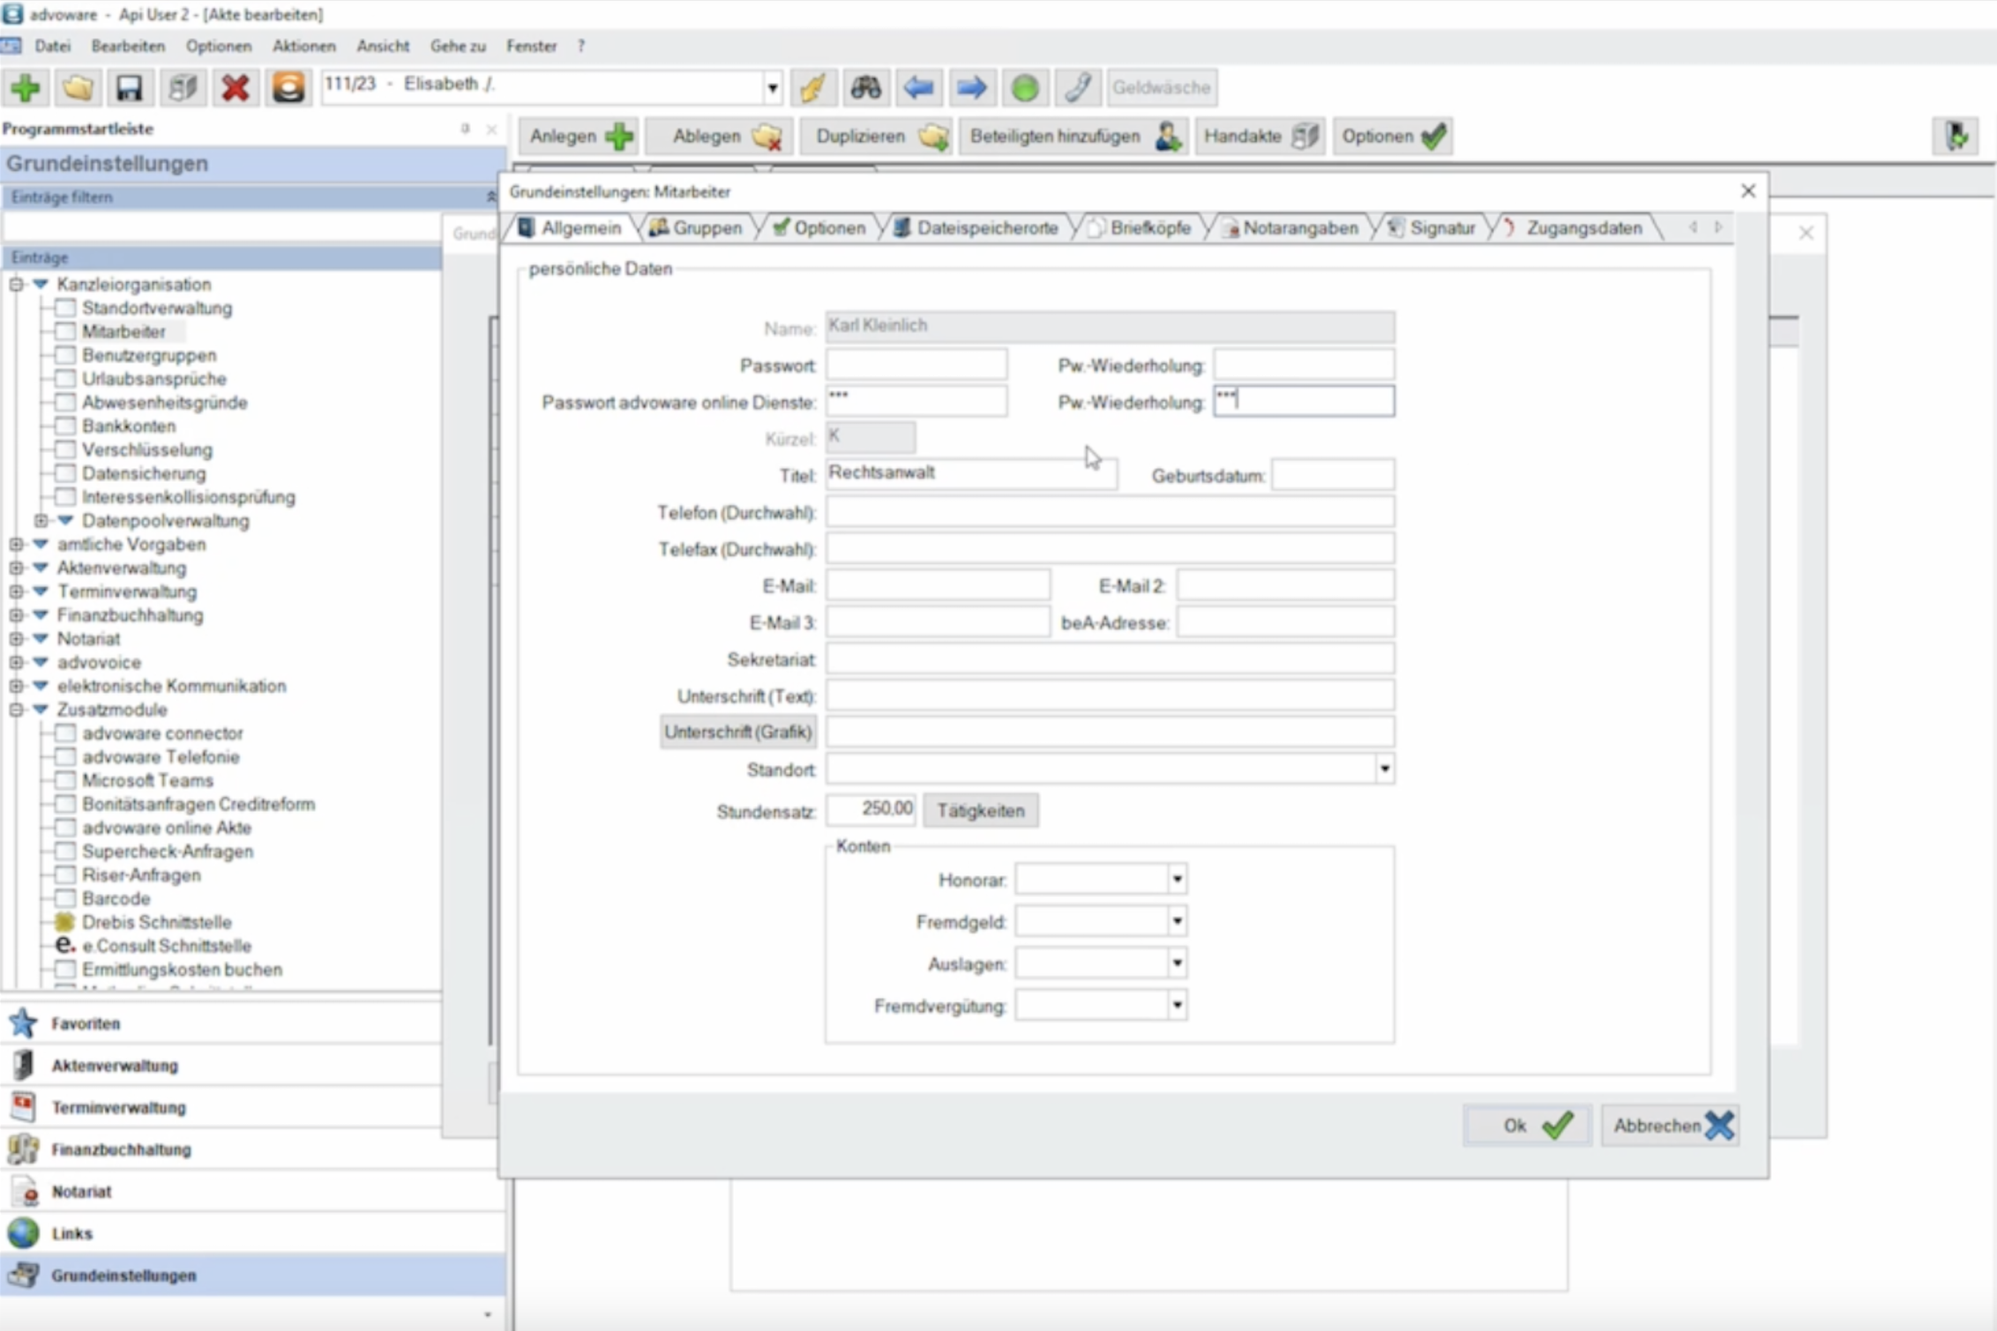Viewport: 1997px width, 1331px height.
Task: Toggle the Bankkonten checkbox
Action: pos(65,426)
